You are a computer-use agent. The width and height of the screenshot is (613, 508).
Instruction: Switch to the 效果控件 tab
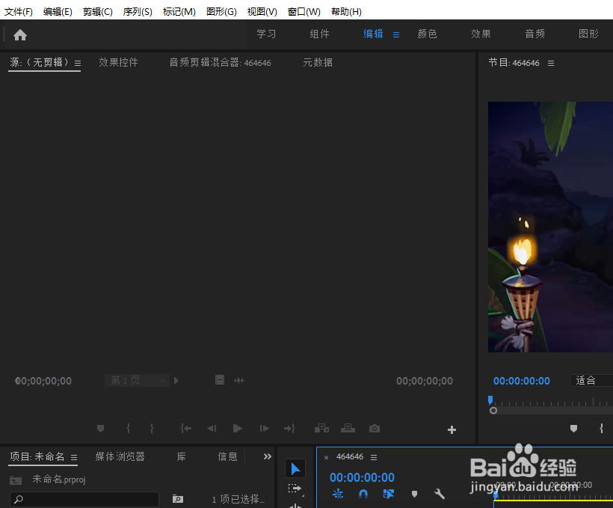pos(118,63)
